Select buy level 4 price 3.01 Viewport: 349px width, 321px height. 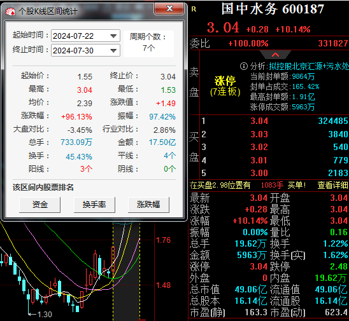pos(259,160)
